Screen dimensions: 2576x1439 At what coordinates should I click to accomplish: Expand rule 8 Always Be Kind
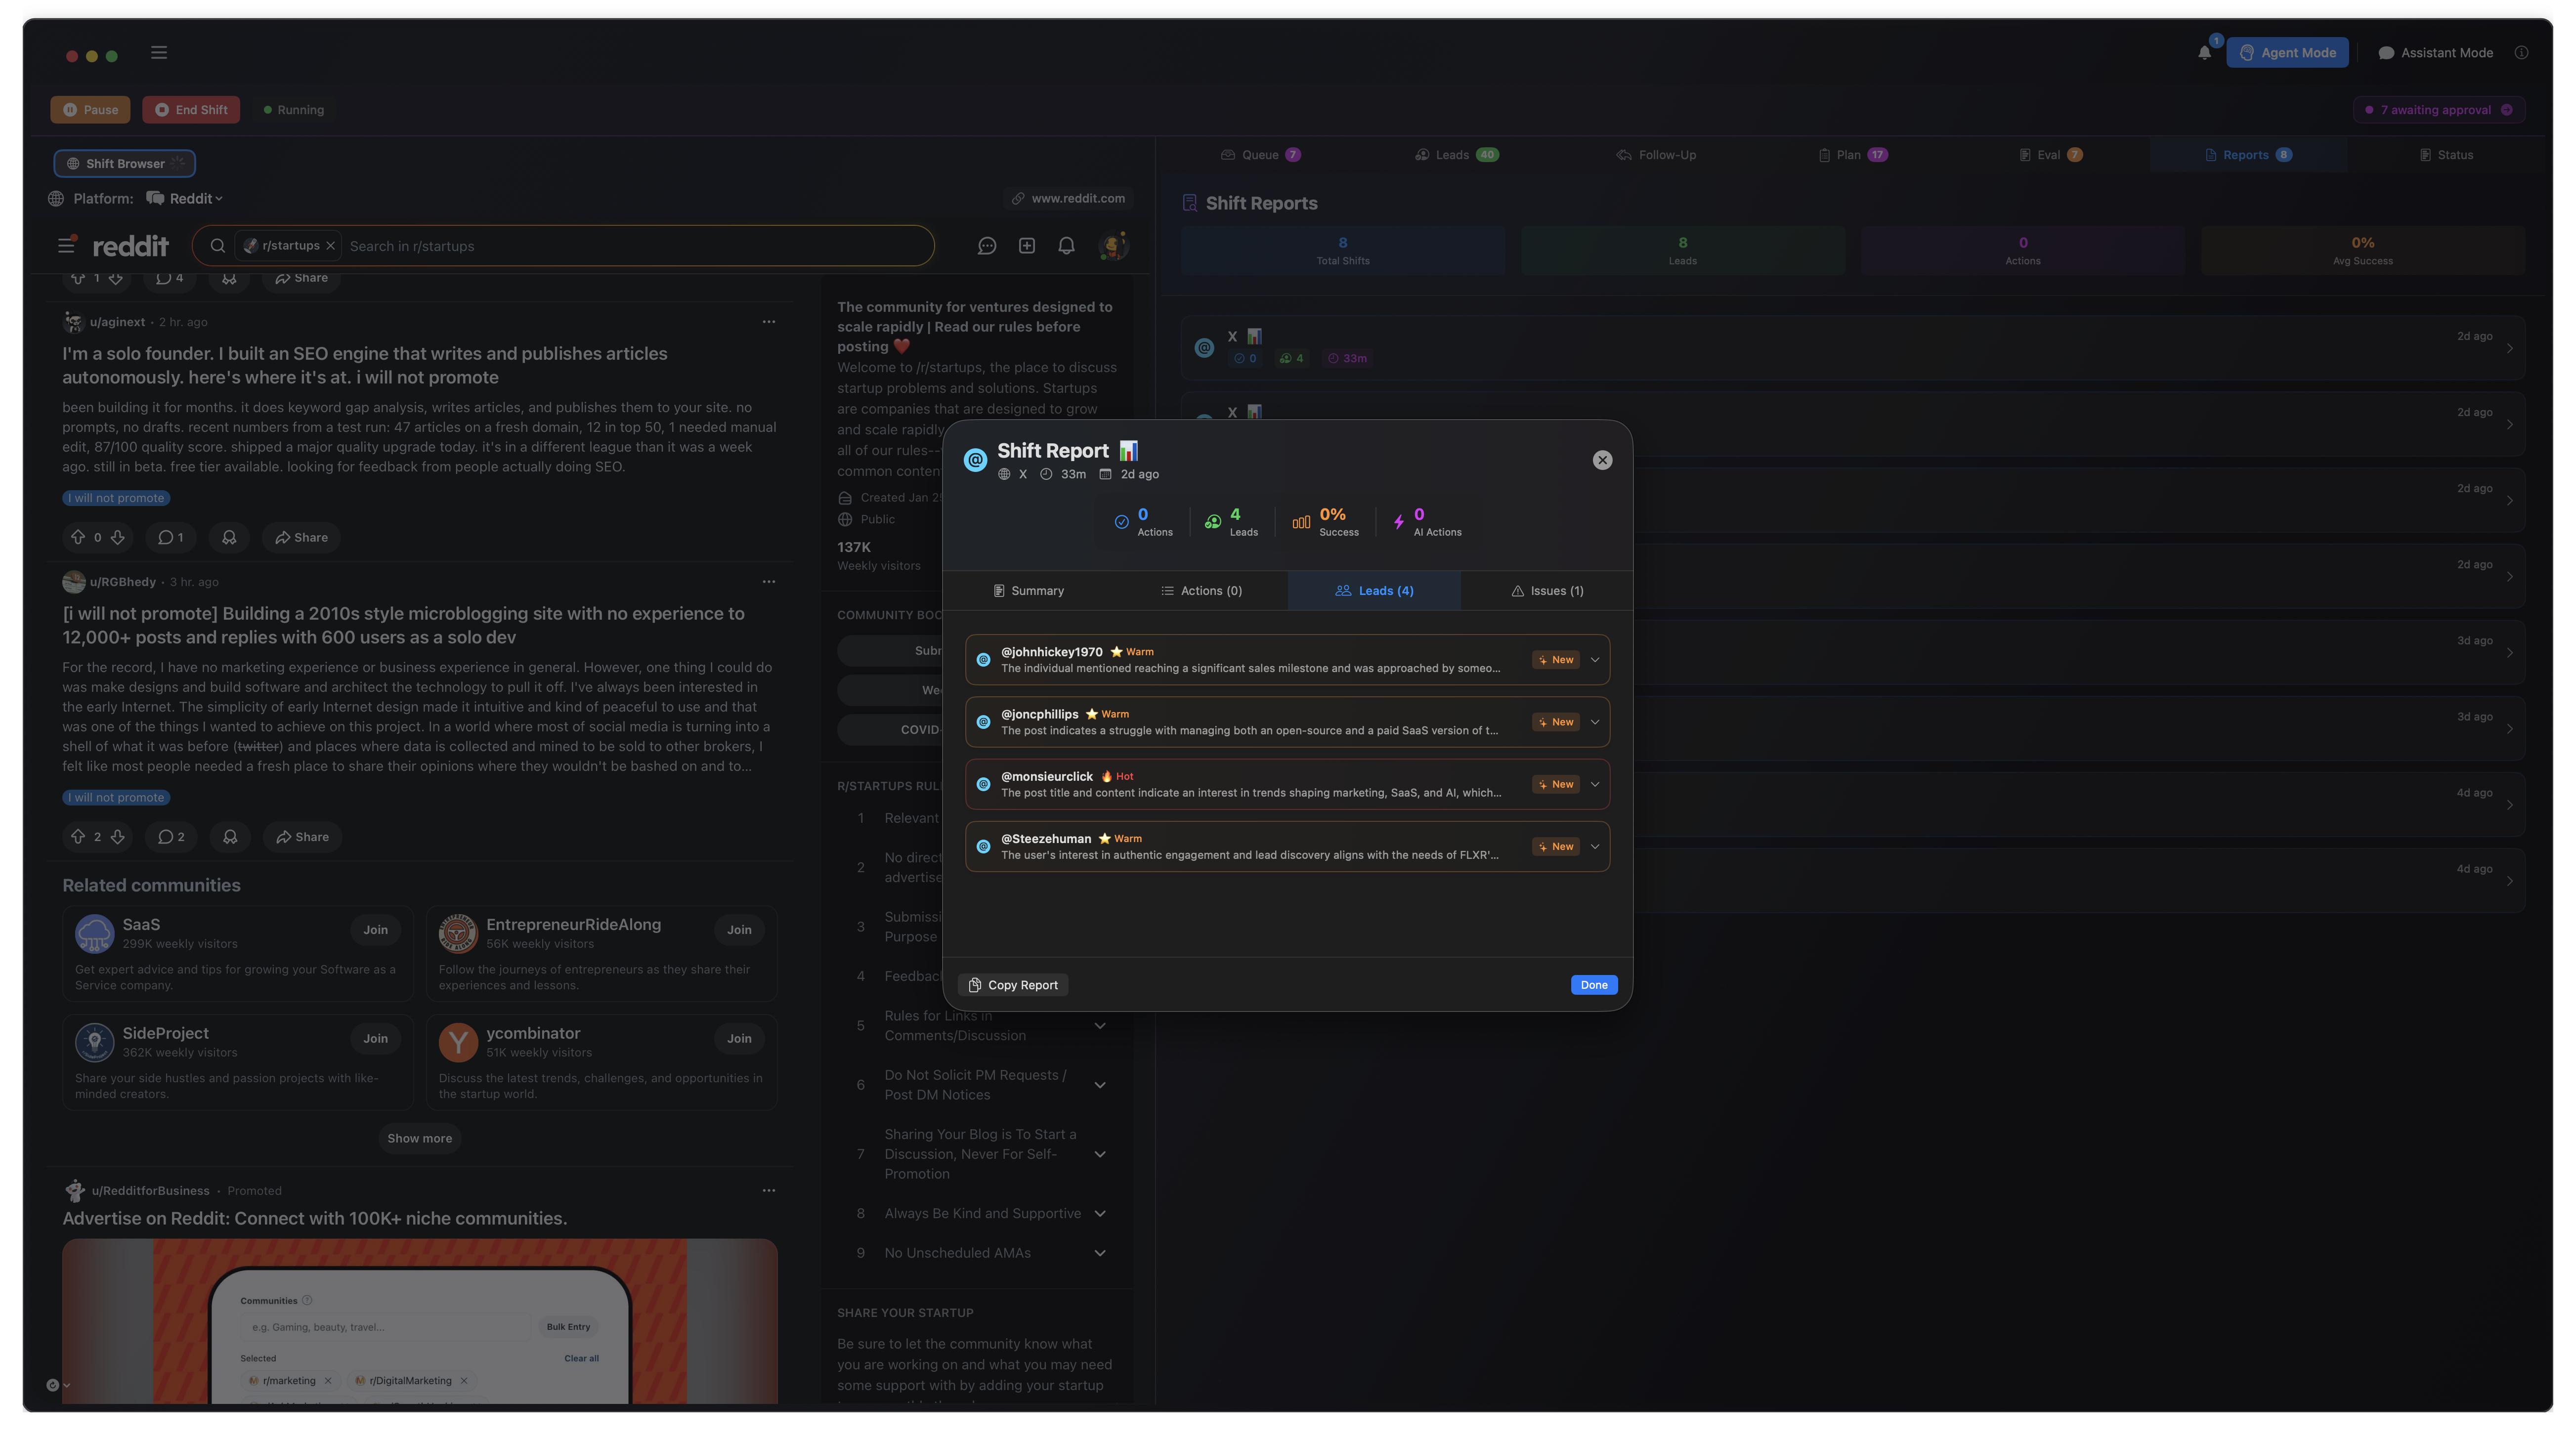tap(1099, 1214)
